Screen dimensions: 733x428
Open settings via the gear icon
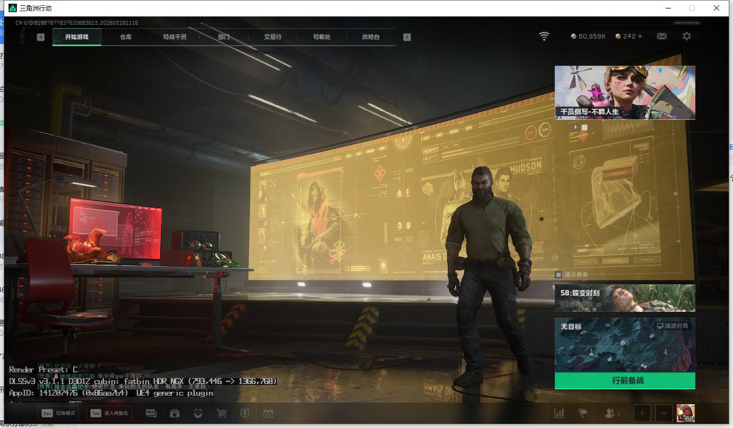pos(687,36)
